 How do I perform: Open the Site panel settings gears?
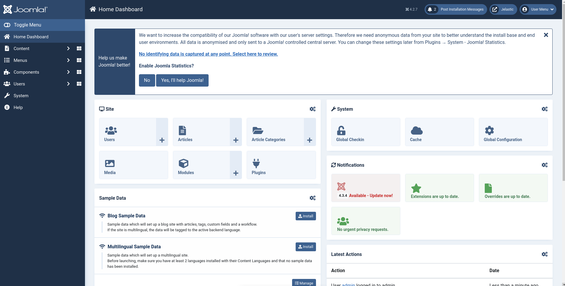[312, 109]
